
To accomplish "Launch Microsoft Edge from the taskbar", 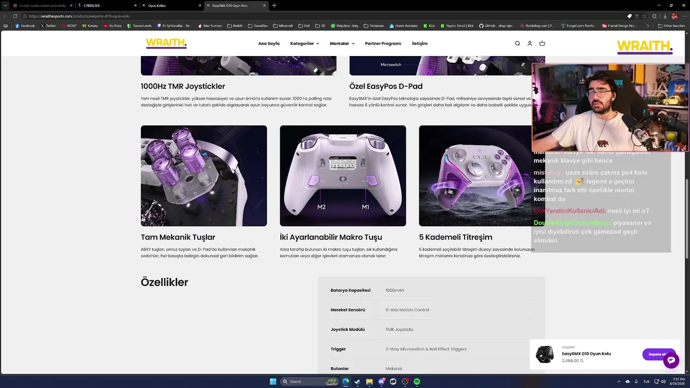I will (x=346, y=382).
